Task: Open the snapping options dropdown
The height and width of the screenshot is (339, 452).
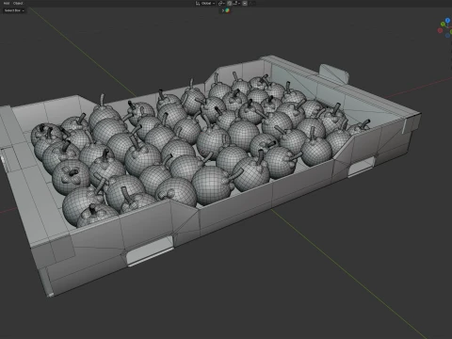Action: [236, 3]
